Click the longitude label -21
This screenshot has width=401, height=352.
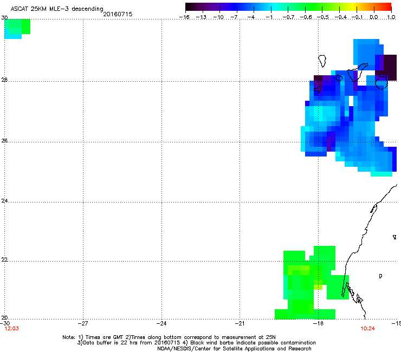[x=240, y=323]
